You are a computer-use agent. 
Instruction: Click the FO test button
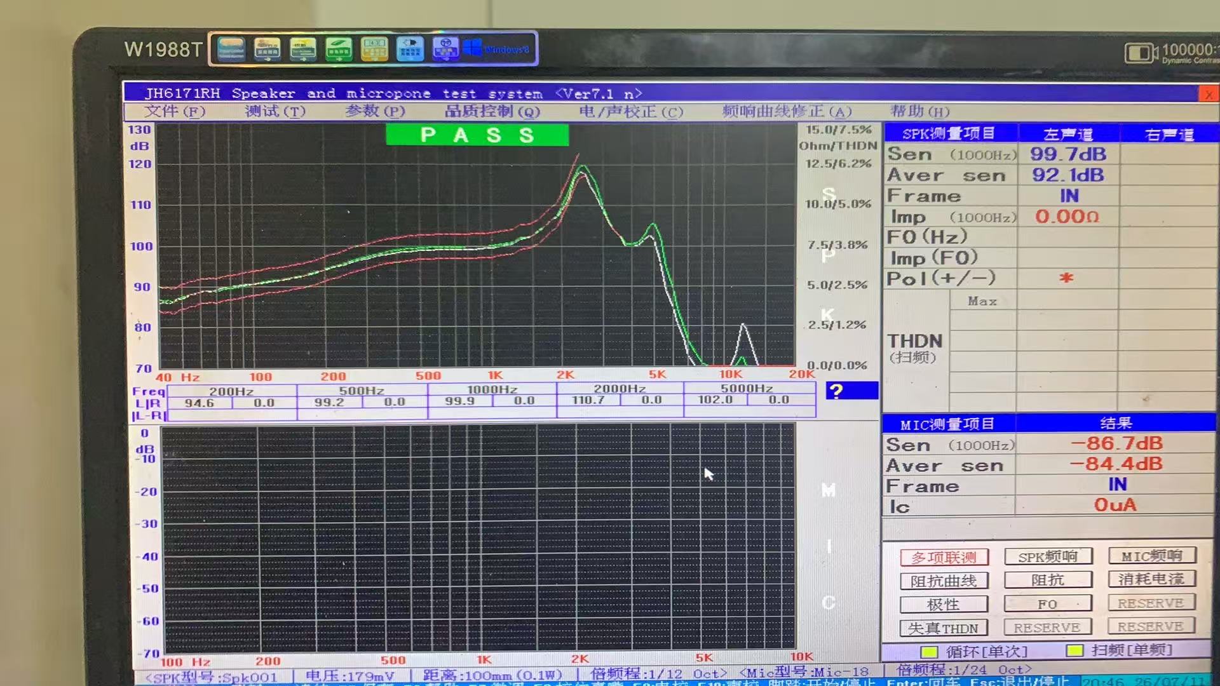tap(1048, 603)
